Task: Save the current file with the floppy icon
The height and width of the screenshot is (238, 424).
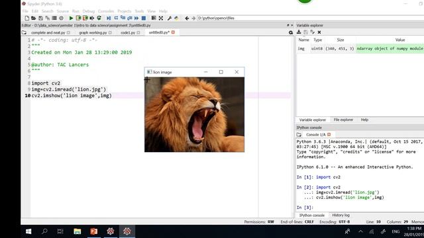Action: [40, 18]
